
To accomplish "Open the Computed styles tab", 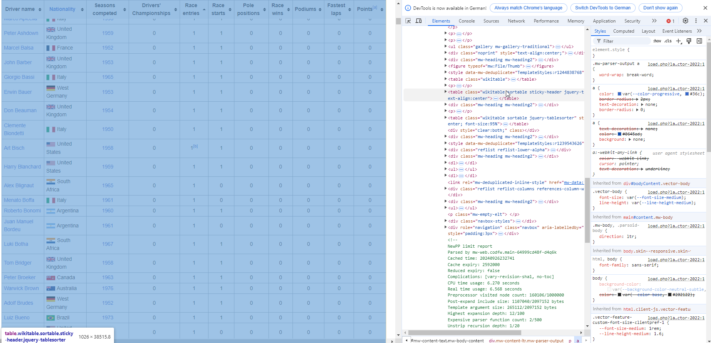I will (x=624, y=31).
